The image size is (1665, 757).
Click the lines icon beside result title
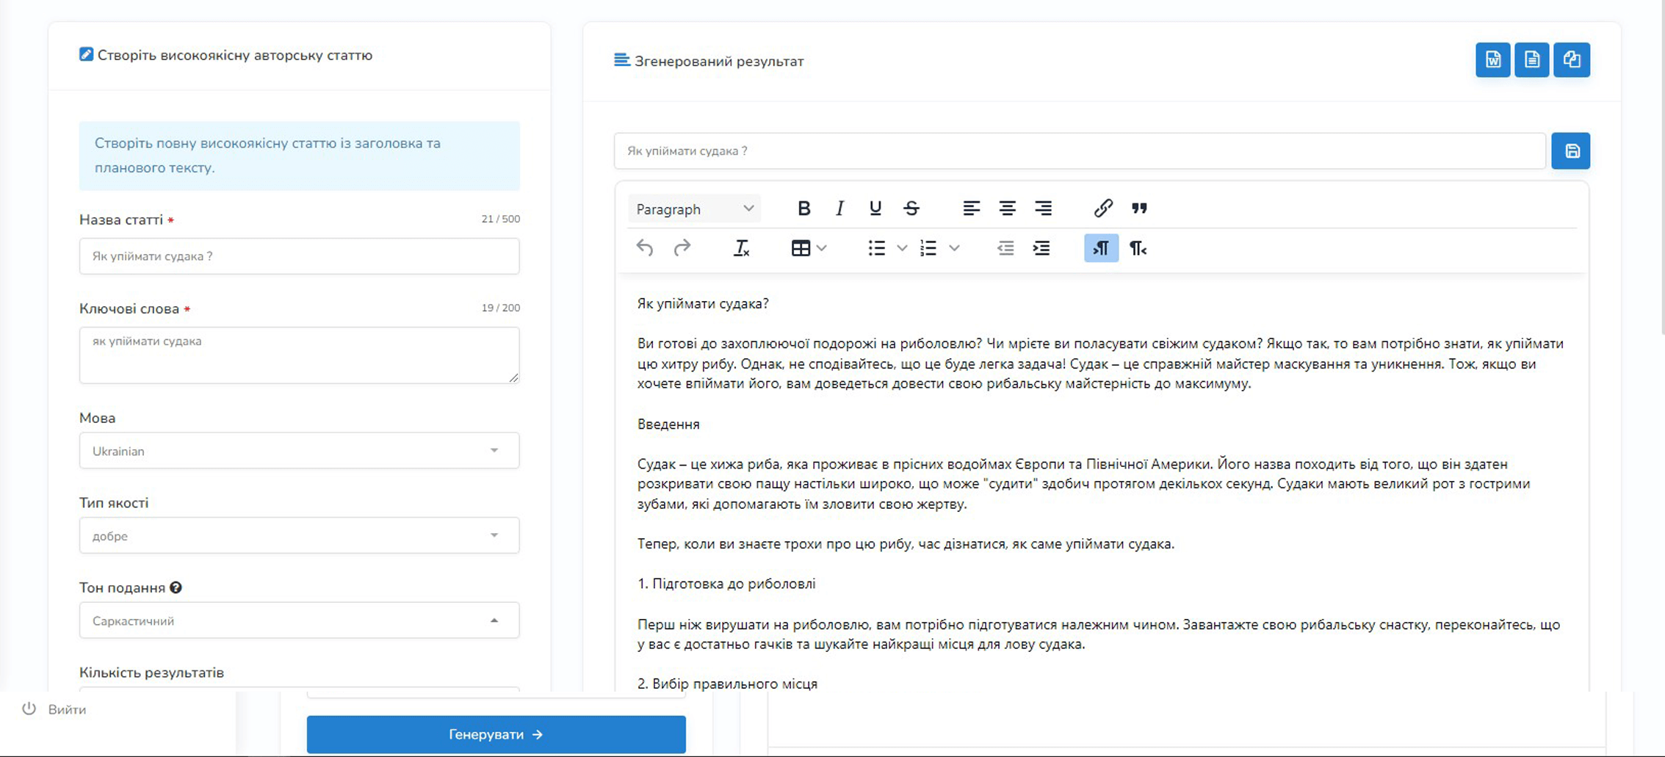click(x=621, y=59)
